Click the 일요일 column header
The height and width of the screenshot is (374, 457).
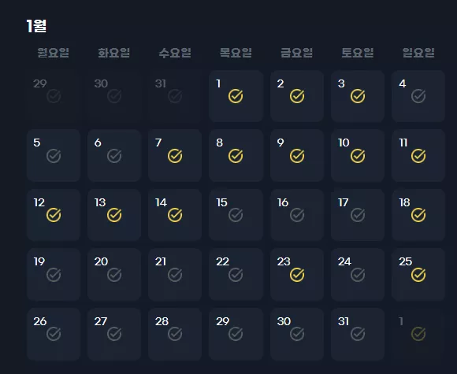[418, 53]
